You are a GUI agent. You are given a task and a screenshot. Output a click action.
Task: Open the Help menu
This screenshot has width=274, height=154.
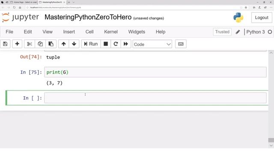161,32
